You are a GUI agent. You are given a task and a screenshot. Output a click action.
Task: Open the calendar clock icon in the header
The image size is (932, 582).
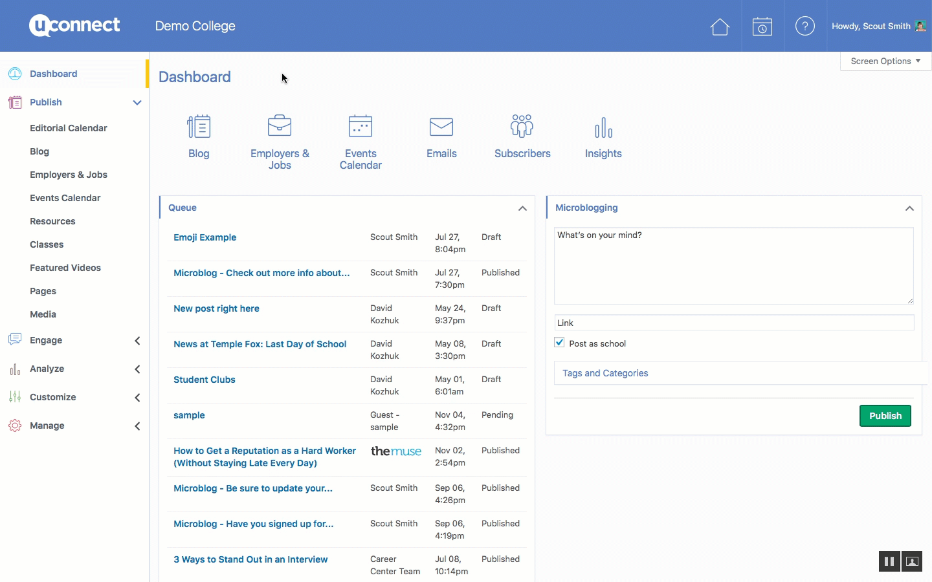click(762, 27)
